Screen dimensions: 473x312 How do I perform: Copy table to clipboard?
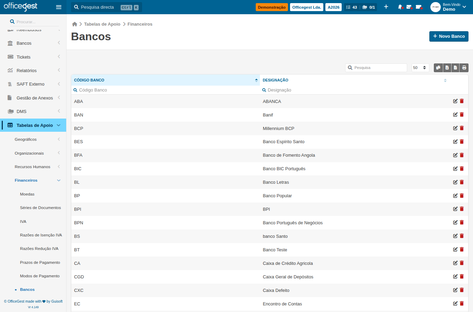coord(438,68)
